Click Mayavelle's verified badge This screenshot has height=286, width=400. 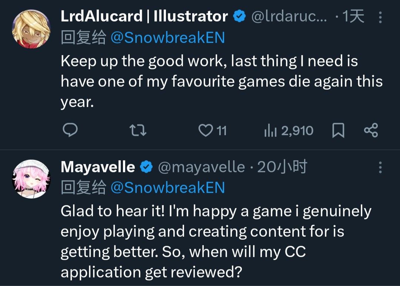[x=146, y=167]
